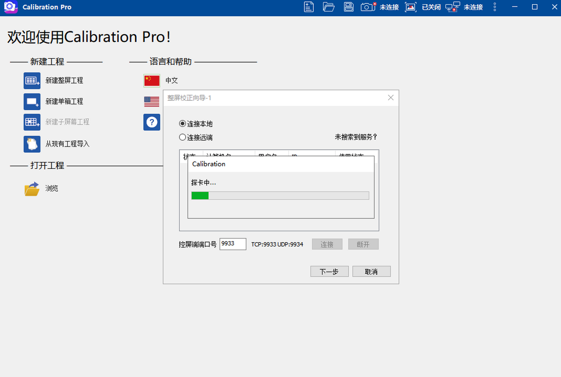Save project with the floppy disk icon
561x377 pixels.
[x=348, y=7]
